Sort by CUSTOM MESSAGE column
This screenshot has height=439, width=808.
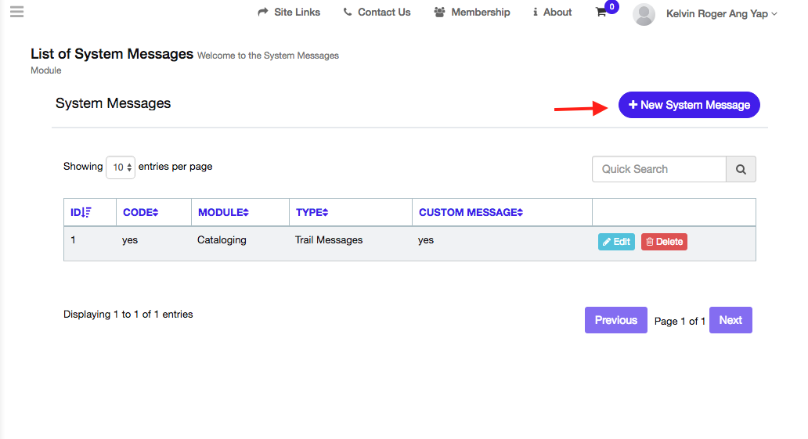pos(471,212)
